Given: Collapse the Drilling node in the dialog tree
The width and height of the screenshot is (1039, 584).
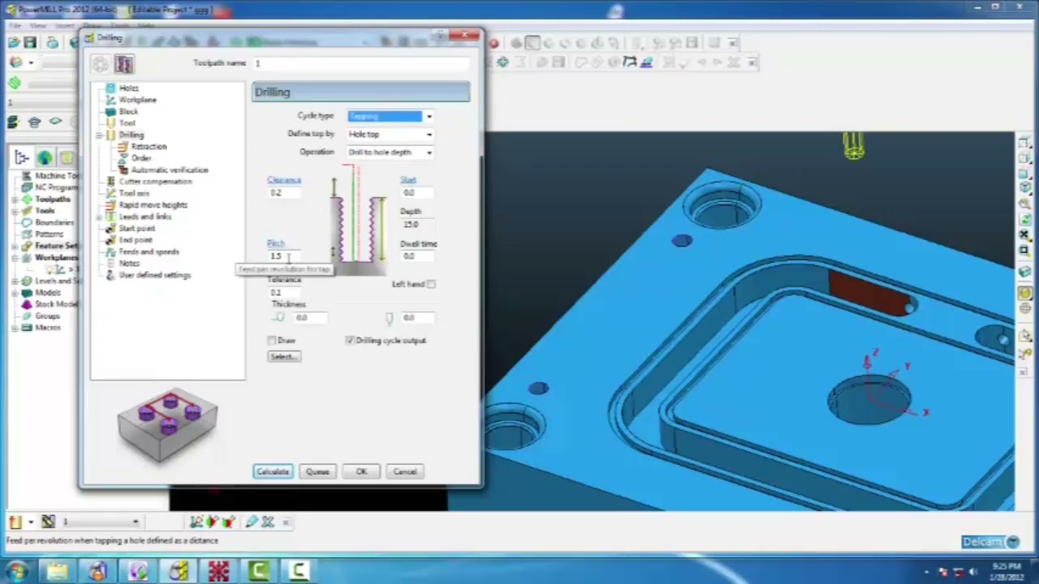Looking at the screenshot, I should 100,135.
